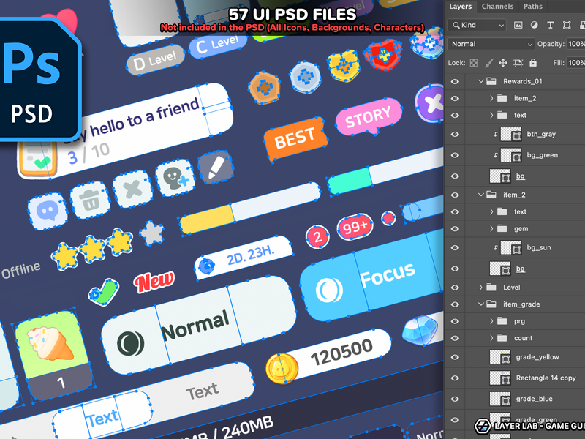Click the yellow progress bar

point(250,209)
